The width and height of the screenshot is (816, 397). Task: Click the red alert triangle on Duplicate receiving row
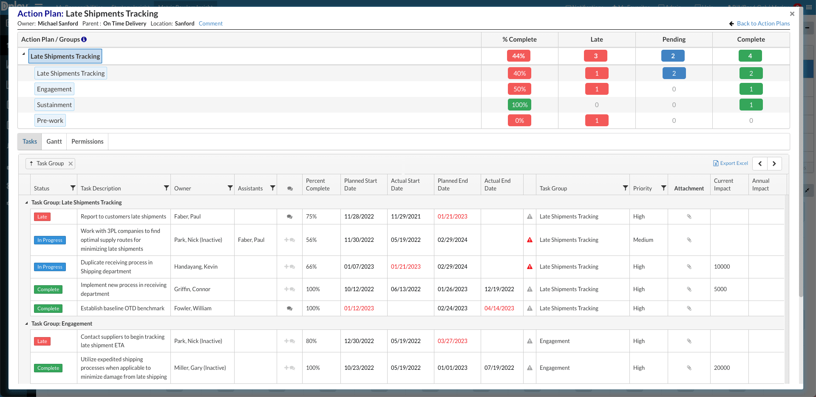click(529, 267)
